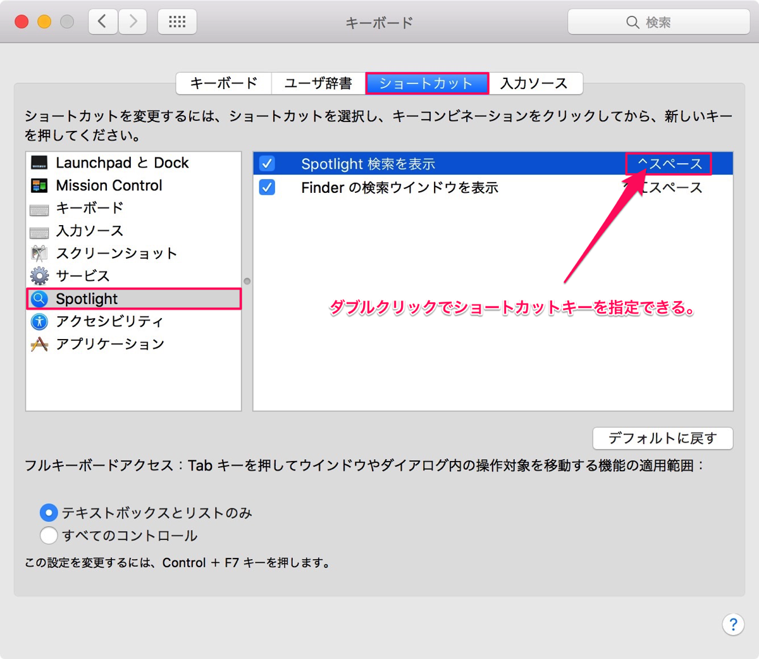Open the help question mark button
The image size is (759, 659).
click(x=733, y=624)
